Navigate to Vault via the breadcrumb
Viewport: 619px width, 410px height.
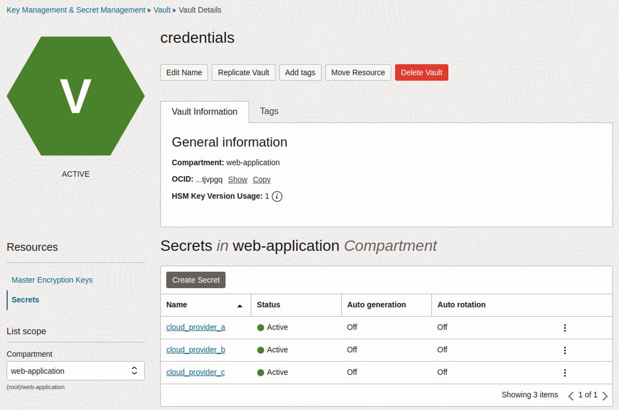(162, 10)
